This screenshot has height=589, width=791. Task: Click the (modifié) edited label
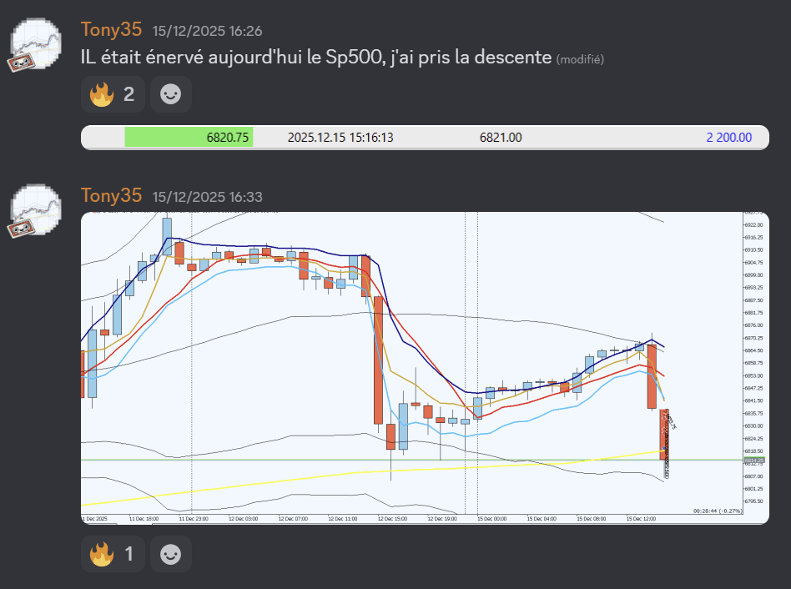click(x=580, y=58)
